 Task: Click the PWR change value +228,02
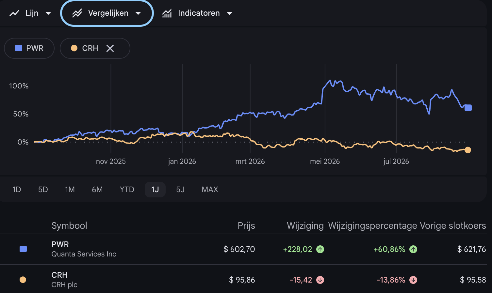[298, 249]
